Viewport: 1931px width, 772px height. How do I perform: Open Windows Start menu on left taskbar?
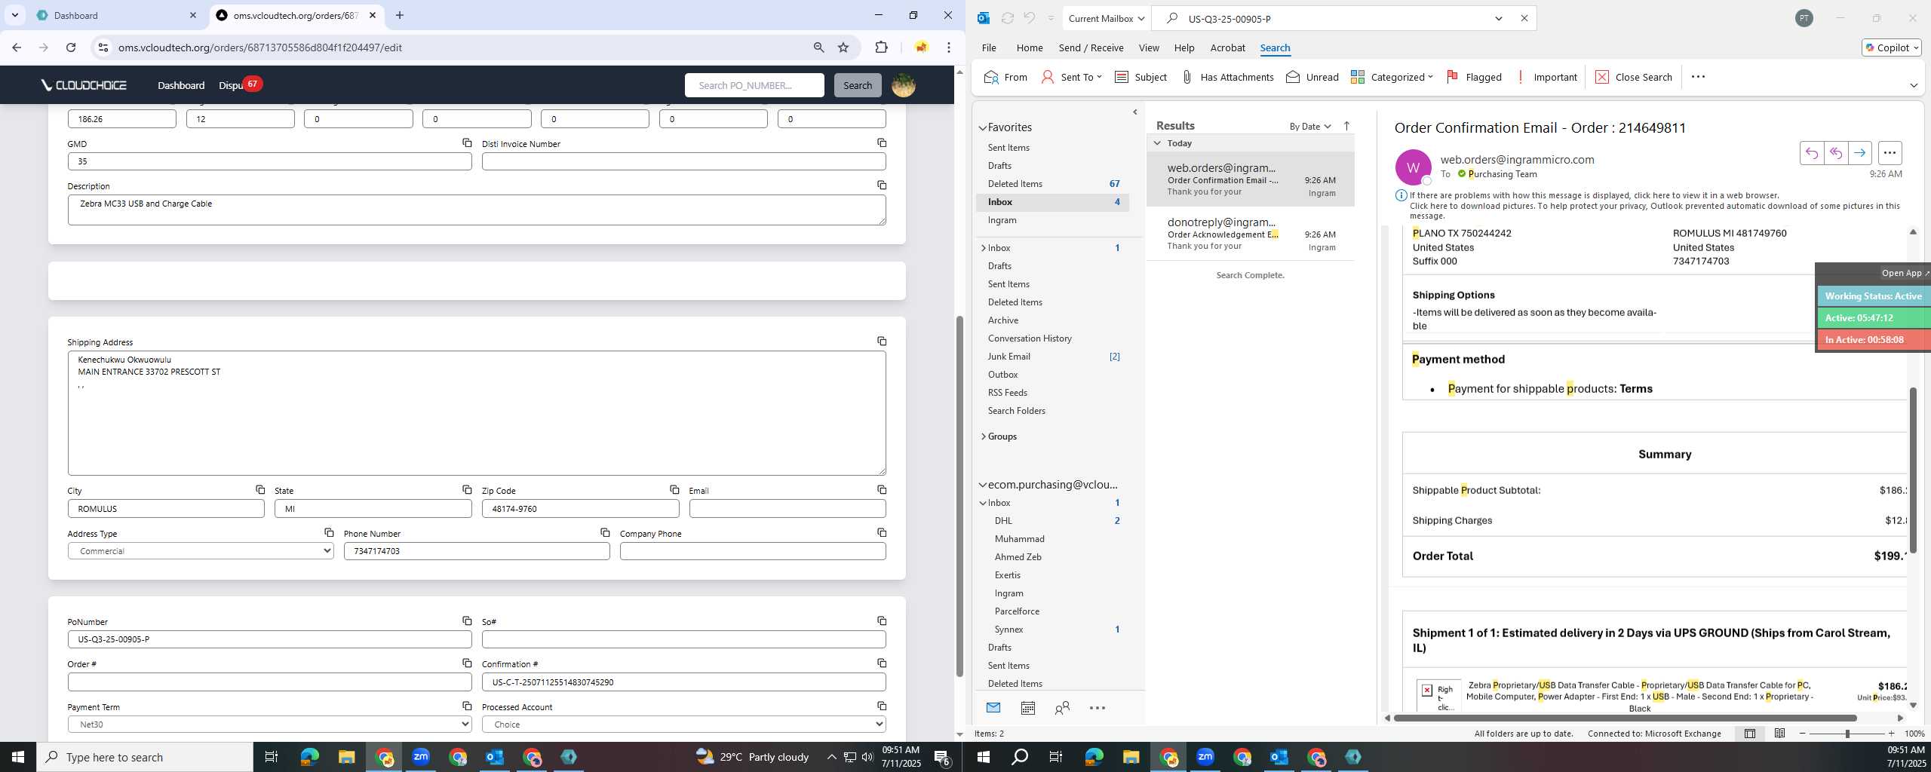(18, 757)
